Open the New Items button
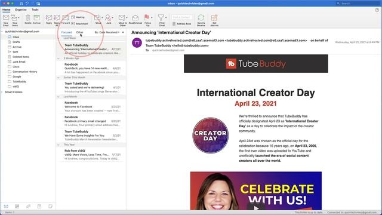The height and width of the screenshot is (215, 382). tap(14, 20)
